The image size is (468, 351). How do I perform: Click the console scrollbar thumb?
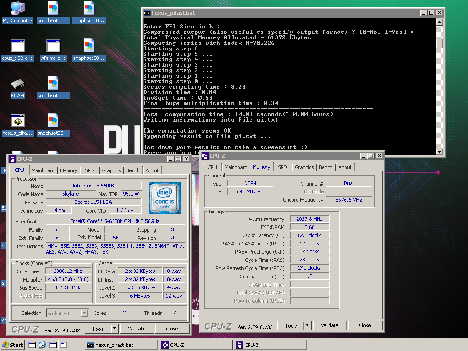coord(439,43)
